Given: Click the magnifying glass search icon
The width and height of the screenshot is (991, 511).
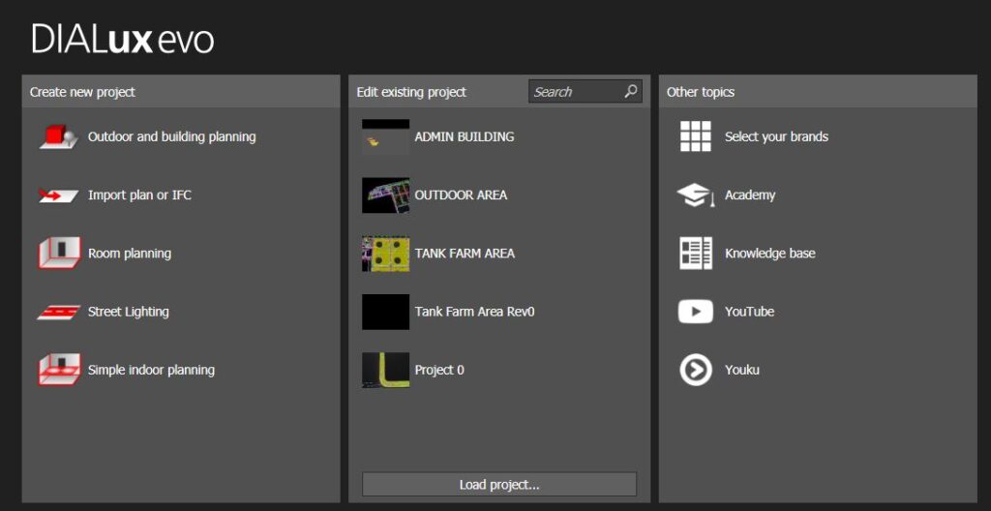Looking at the screenshot, I should (x=631, y=92).
